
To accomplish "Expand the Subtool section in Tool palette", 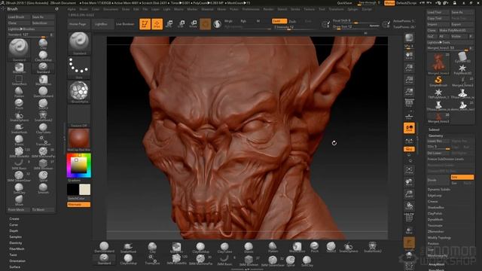I will click(434, 129).
